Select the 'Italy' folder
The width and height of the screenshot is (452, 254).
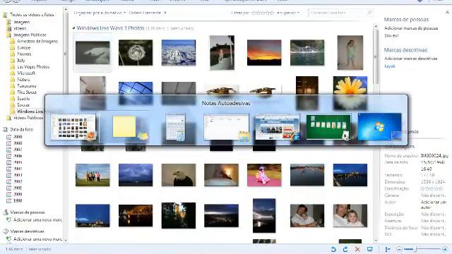pyautogui.click(x=20, y=60)
